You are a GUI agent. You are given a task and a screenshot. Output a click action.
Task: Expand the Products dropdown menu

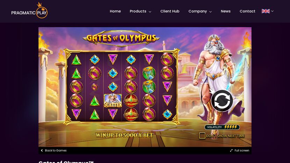140,11
